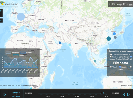Toggle Fujairah series in chart legend
Image resolution: width=133 pixels, height=98 pixels.
(26, 53)
